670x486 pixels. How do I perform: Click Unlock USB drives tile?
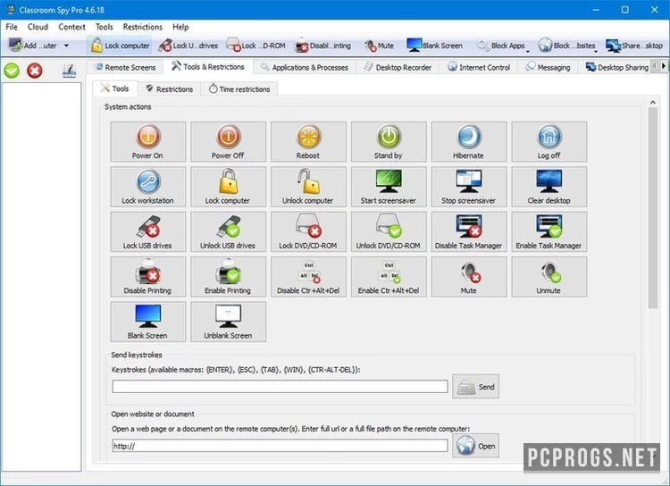pos(228,231)
